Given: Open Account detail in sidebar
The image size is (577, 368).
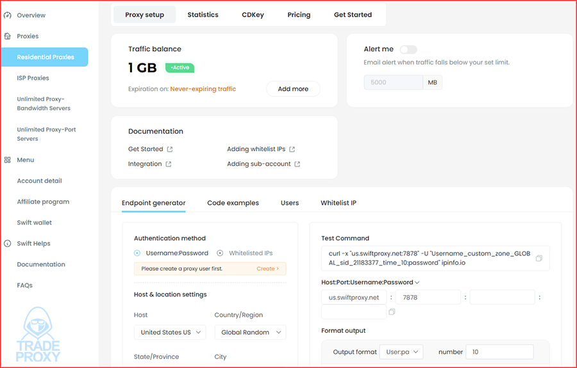Looking at the screenshot, I should click(x=39, y=180).
